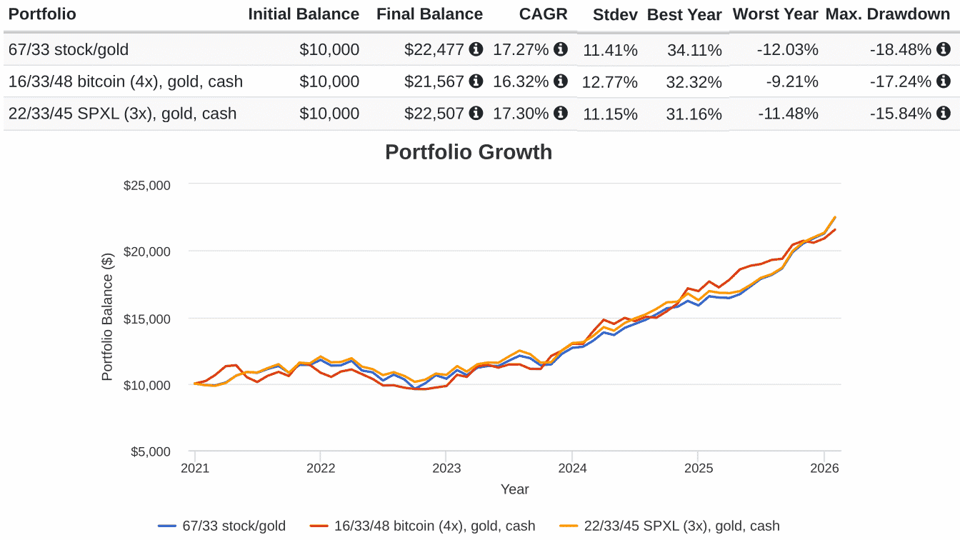960x540 pixels.
Task: Open info icon next to 17.27% CAGR
Action: [x=561, y=49]
